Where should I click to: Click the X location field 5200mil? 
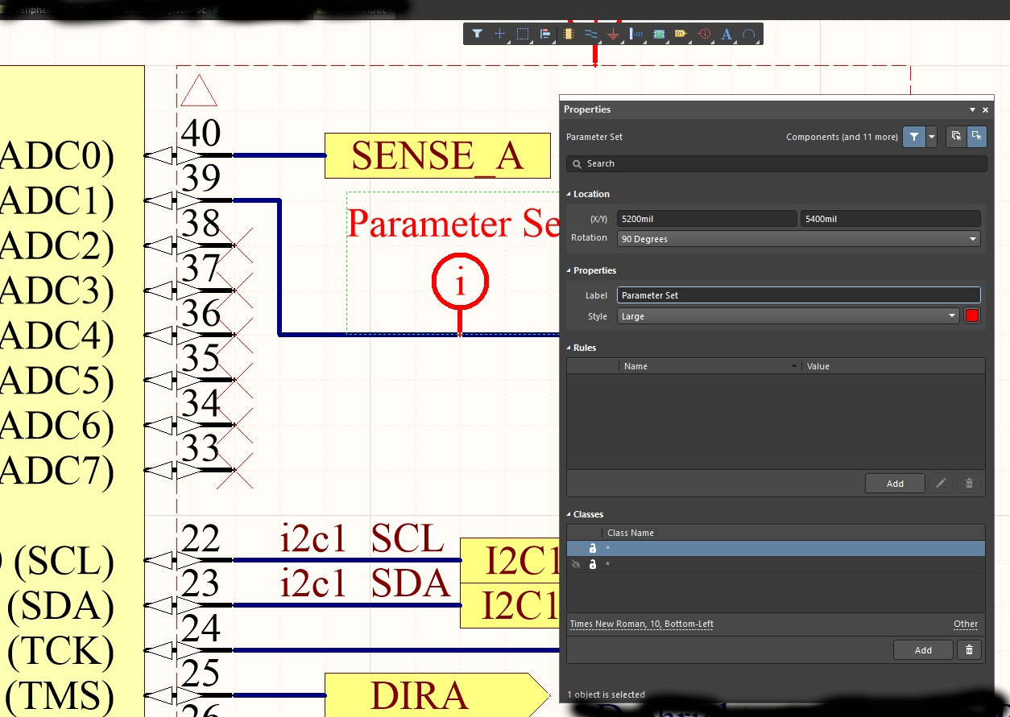[706, 219]
